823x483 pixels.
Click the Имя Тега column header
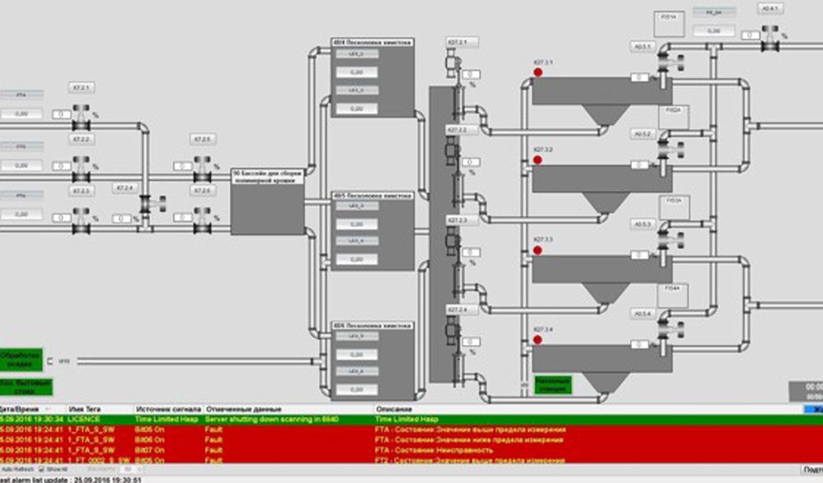pyautogui.click(x=85, y=409)
